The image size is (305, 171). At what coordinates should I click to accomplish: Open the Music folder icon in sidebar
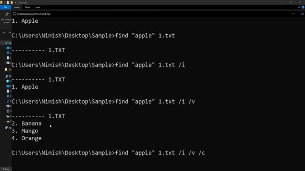click(8, 101)
